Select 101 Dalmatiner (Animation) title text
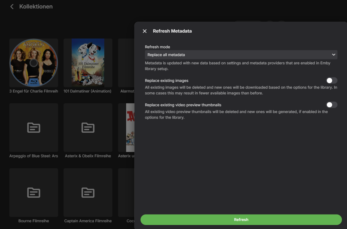Viewport: 347px width, 229px height. point(88,91)
